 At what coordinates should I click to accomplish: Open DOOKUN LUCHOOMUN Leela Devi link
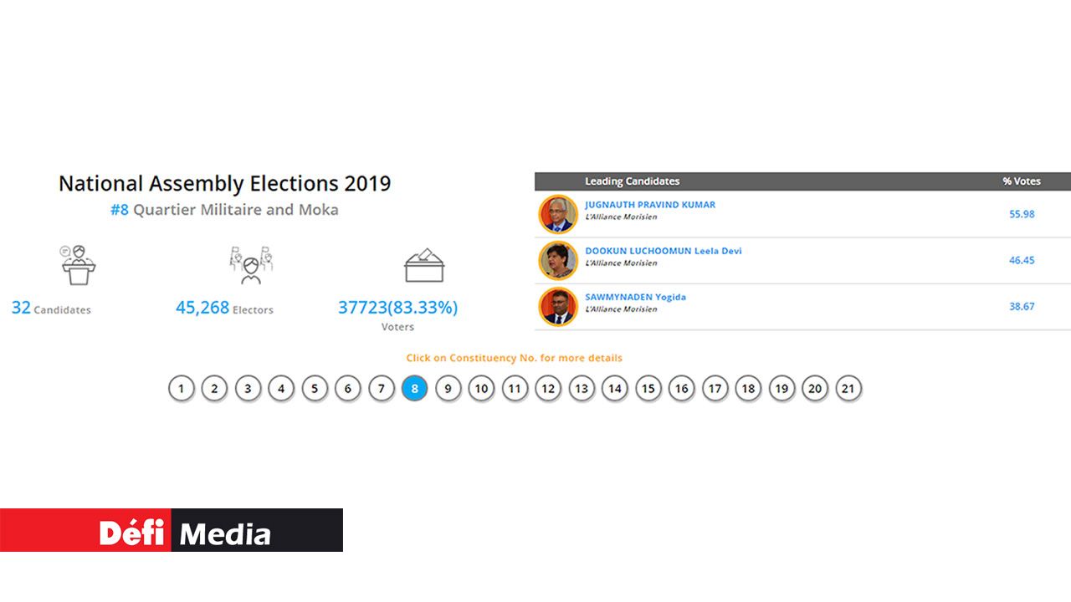(663, 251)
